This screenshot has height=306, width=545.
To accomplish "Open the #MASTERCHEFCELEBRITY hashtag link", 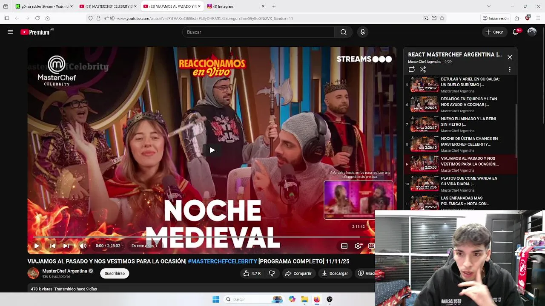I will coord(222,261).
